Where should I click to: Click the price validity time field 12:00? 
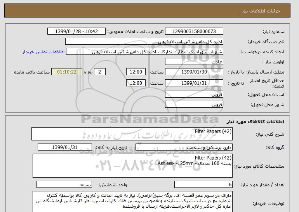pyautogui.click(x=136, y=83)
